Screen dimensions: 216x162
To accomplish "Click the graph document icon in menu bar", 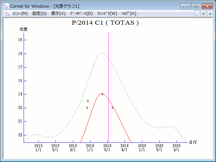I will [x=6, y=13].
